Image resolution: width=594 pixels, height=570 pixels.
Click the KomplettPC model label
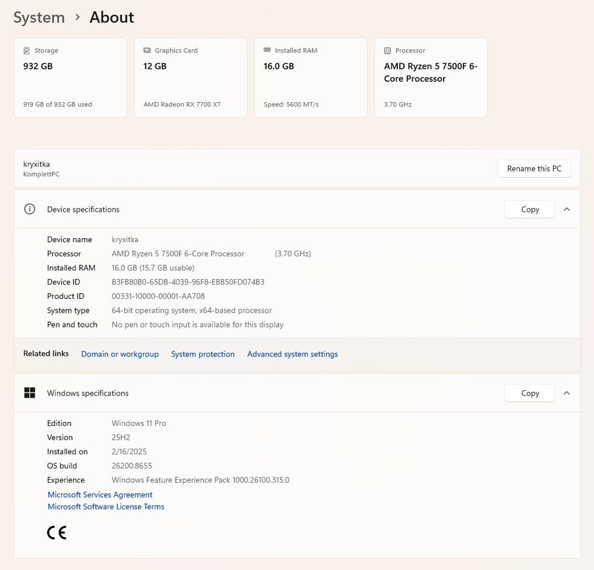[x=41, y=175]
